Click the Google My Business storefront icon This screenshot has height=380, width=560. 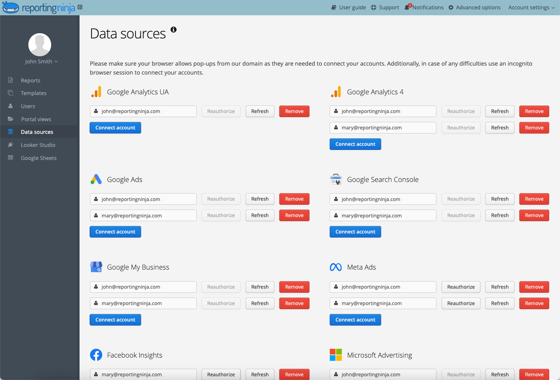[96, 267]
